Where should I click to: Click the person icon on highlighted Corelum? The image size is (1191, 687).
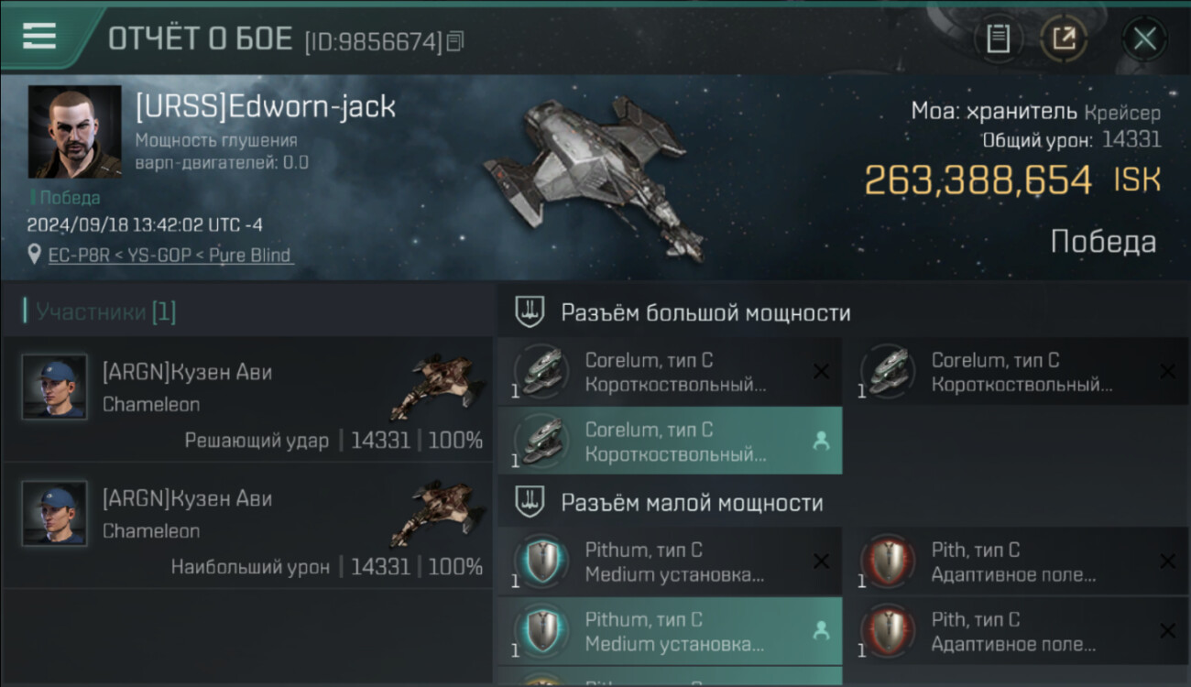(821, 441)
